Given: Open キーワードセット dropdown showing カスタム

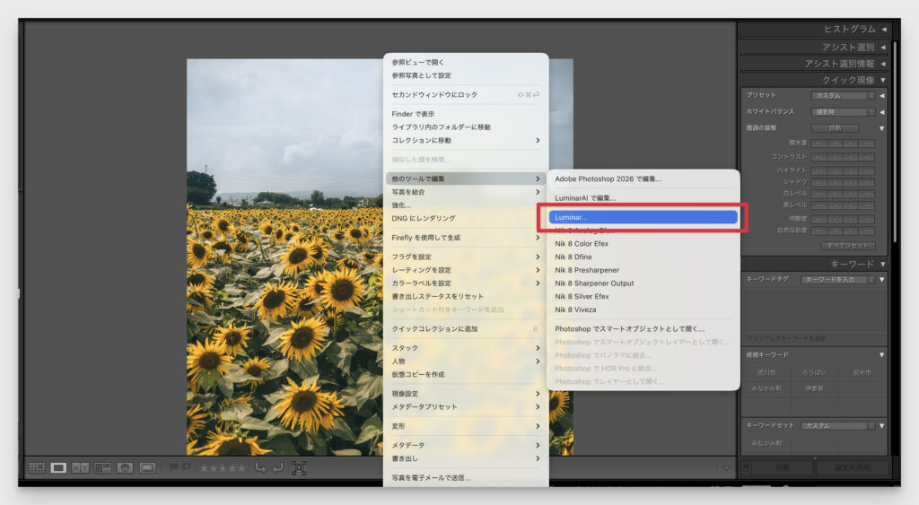Looking at the screenshot, I should click(x=838, y=426).
